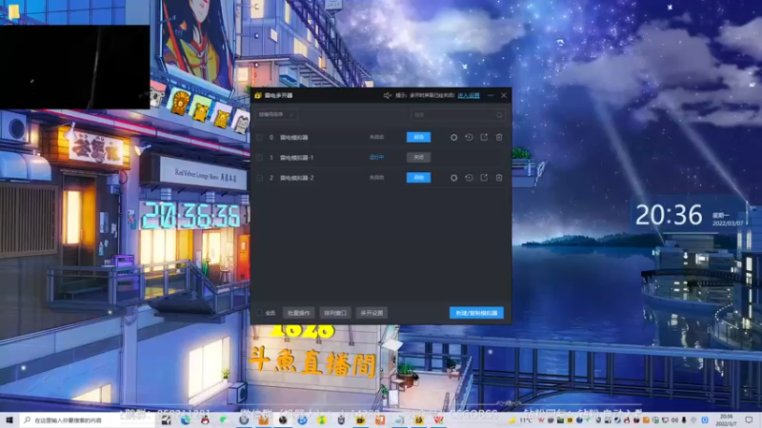
Task: Tick checkbox for emulator row 0
Action: tap(259, 137)
